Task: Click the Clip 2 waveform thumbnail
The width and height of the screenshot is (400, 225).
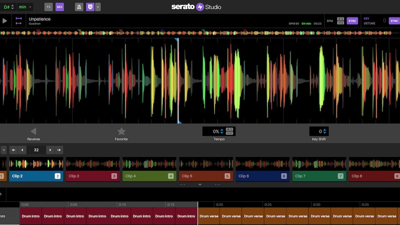Action: point(36,164)
